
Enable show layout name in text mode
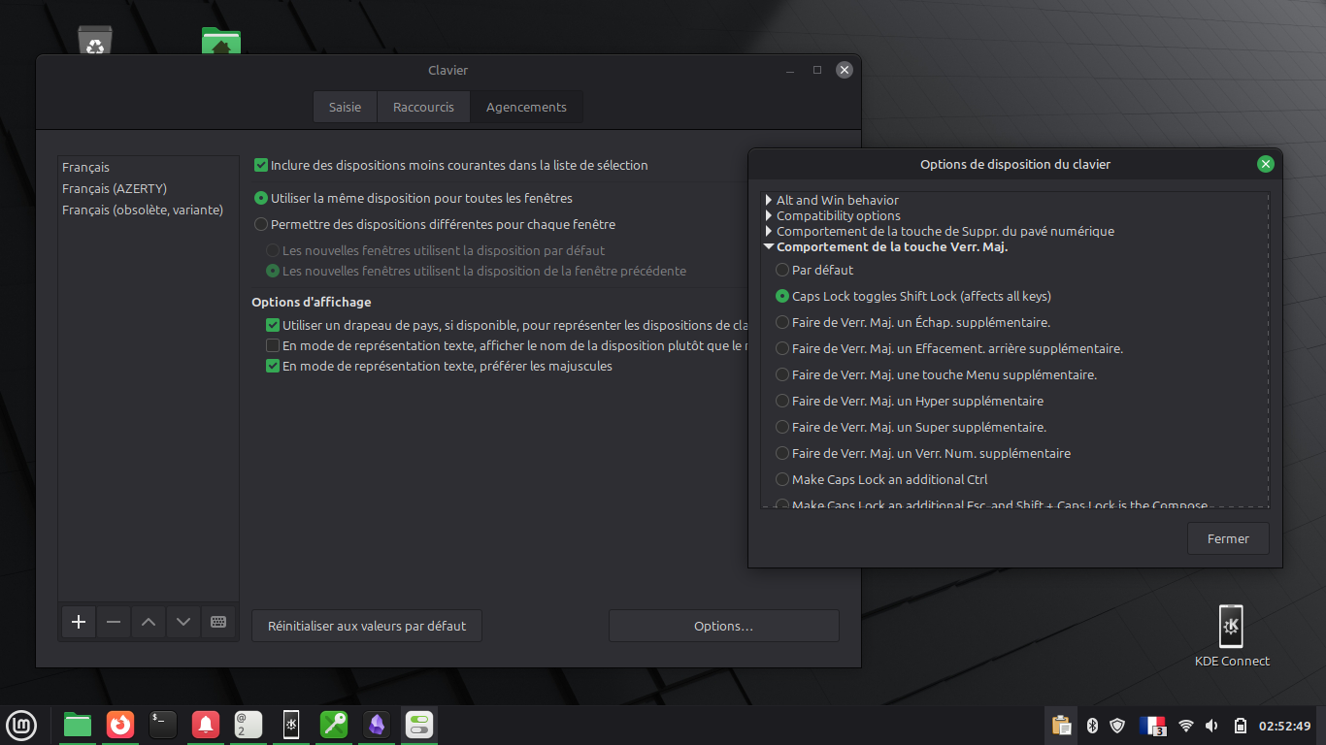[273, 346]
